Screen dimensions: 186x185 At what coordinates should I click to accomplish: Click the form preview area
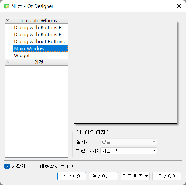click(125, 72)
